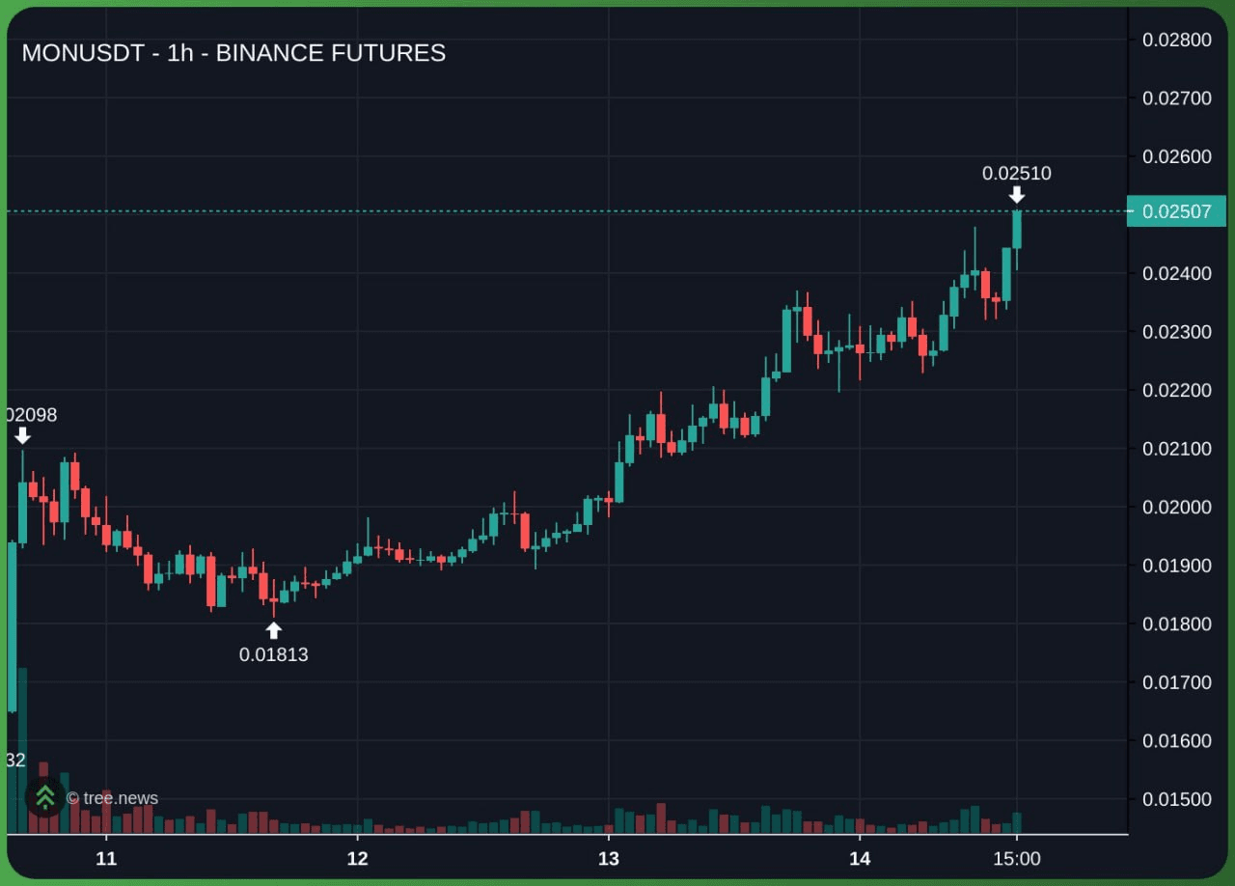Click the 0.02300 price axis label

coord(1176,332)
